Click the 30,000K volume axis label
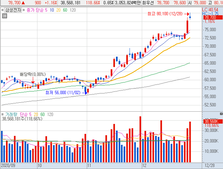 [x=211, y=130]
